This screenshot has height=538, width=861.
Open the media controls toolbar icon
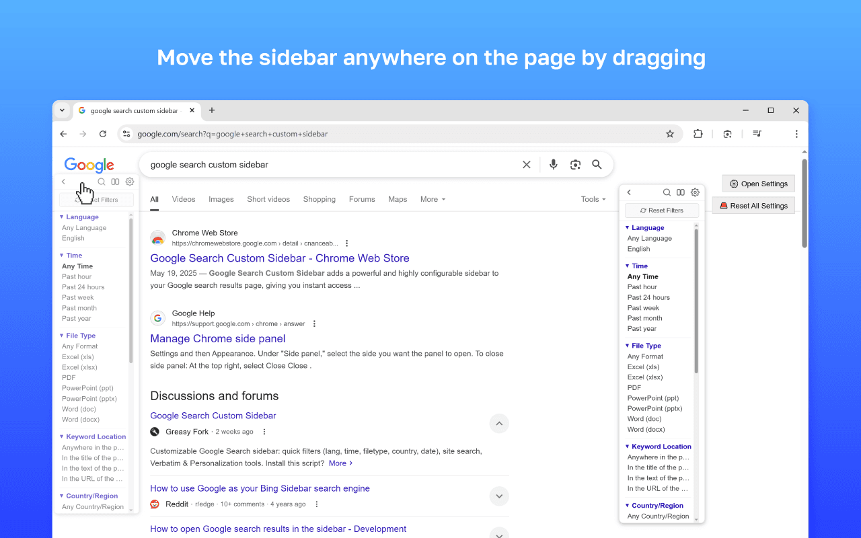(x=757, y=134)
